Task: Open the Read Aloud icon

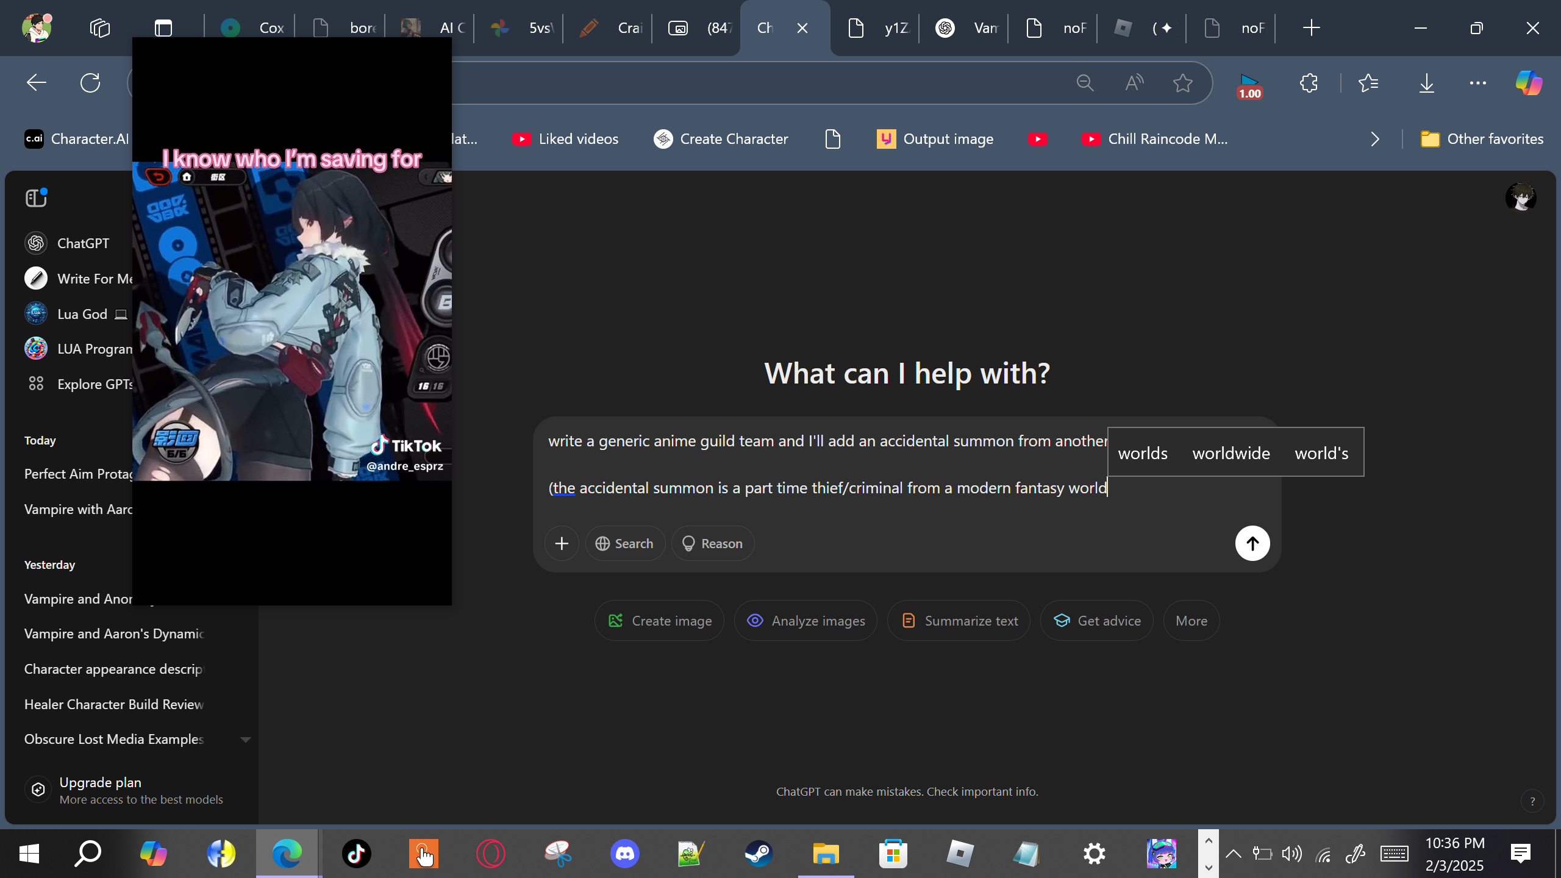Action: pyautogui.click(x=1134, y=83)
